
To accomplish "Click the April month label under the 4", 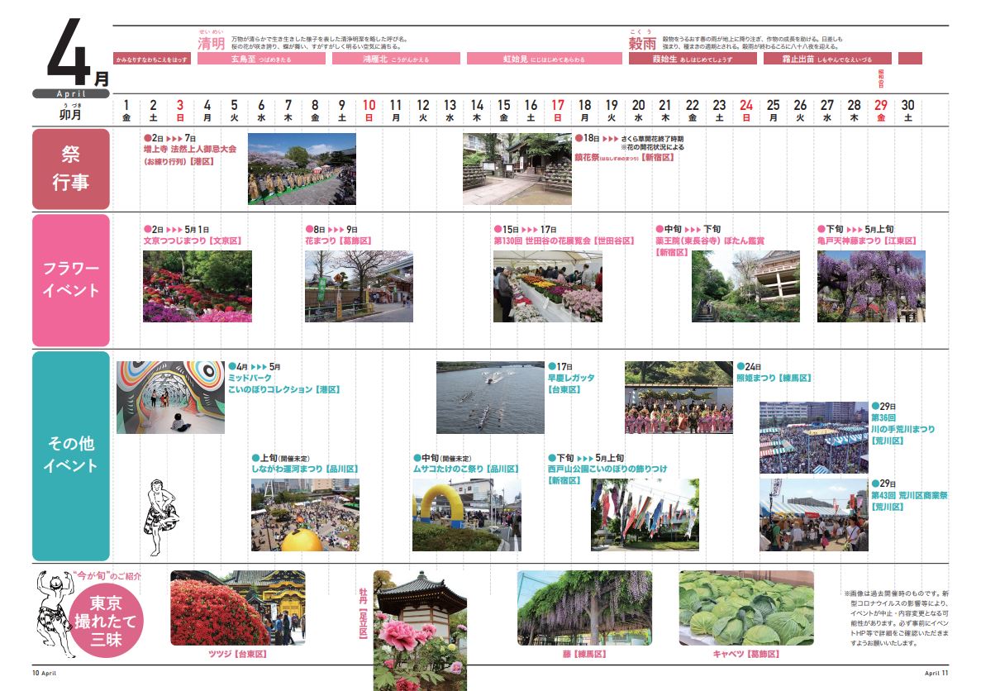I will (x=71, y=93).
